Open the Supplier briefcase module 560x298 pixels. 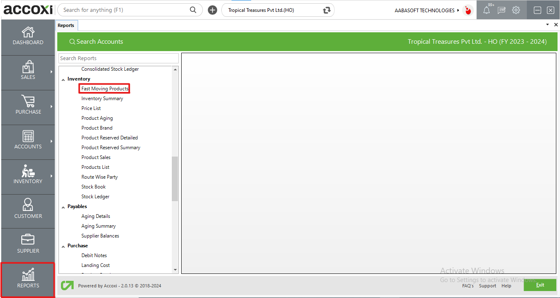tap(28, 244)
